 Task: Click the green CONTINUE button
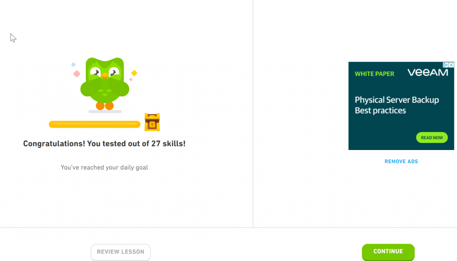pos(388,252)
